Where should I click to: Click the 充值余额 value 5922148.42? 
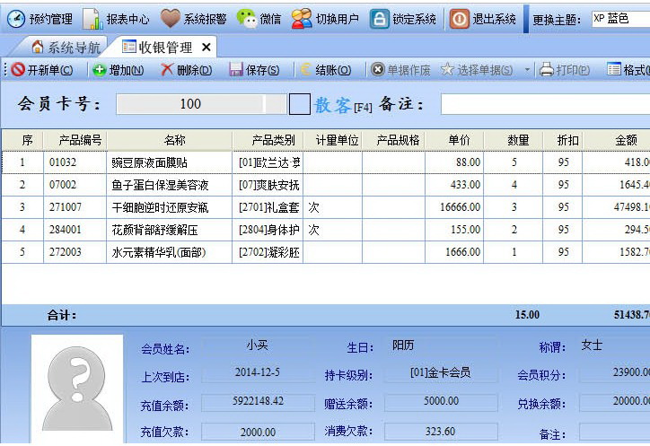coord(259,402)
